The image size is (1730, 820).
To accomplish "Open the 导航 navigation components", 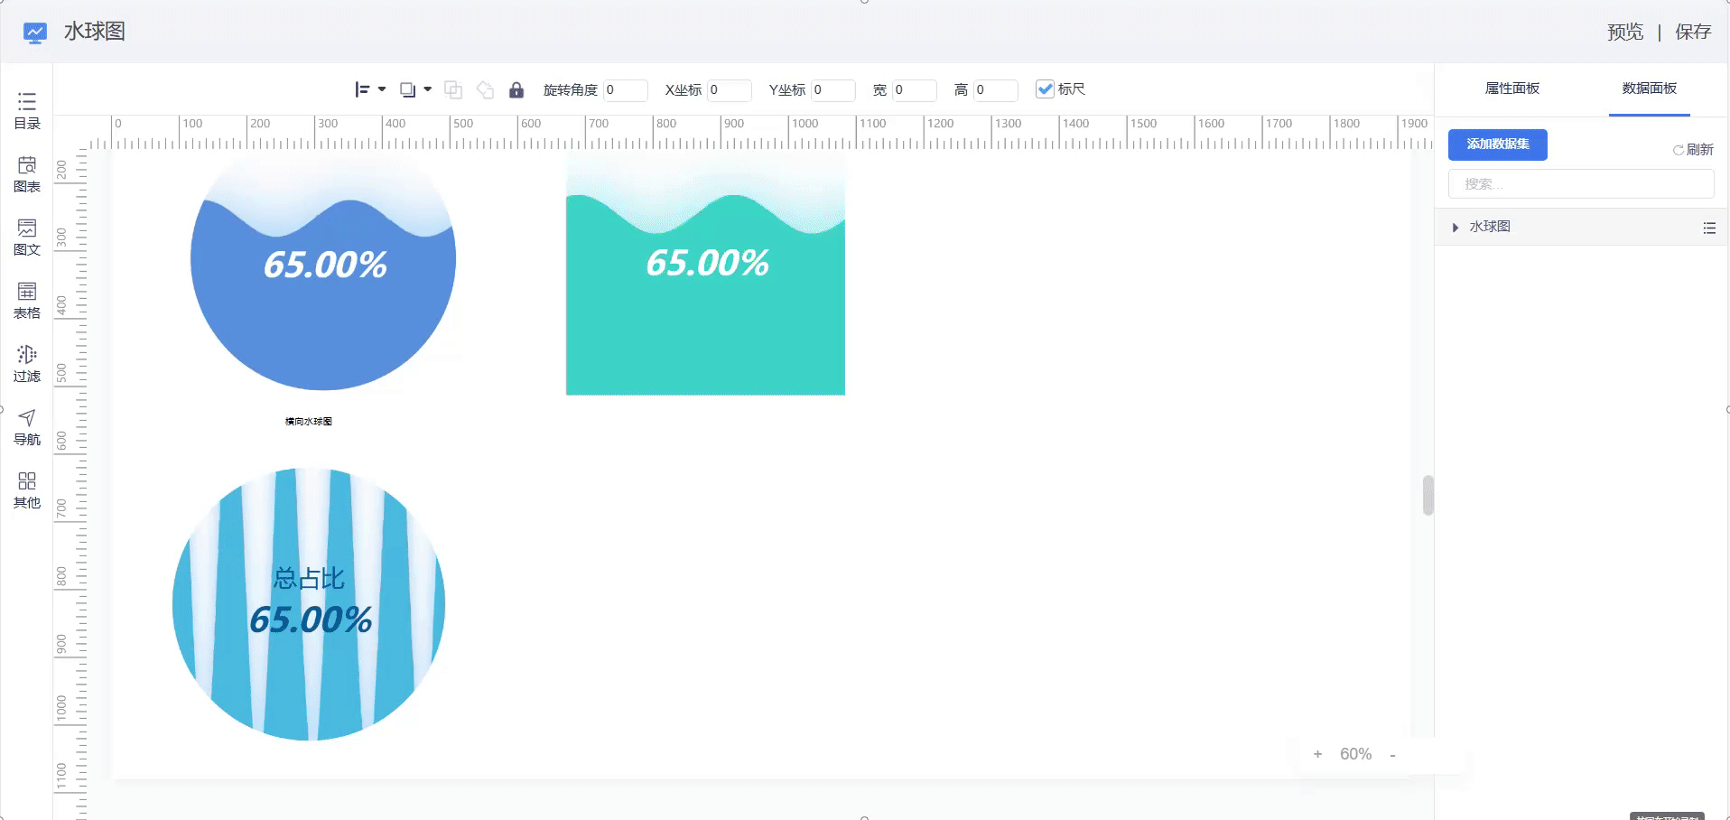I will click(x=27, y=427).
